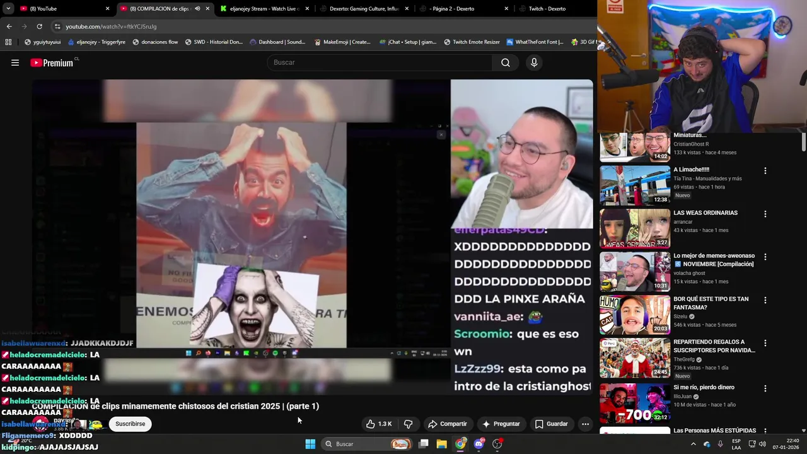Viewport: 807px width, 454px height.
Task: Save video with Guardar button
Action: point(552,424)
